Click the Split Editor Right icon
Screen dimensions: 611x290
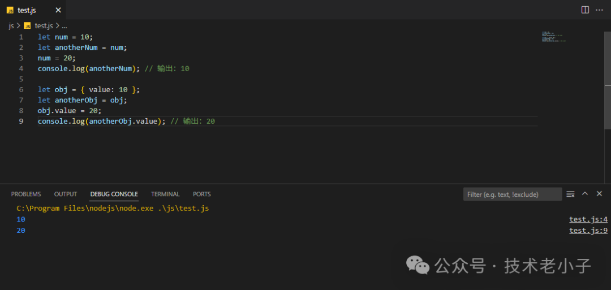[585, 10]
